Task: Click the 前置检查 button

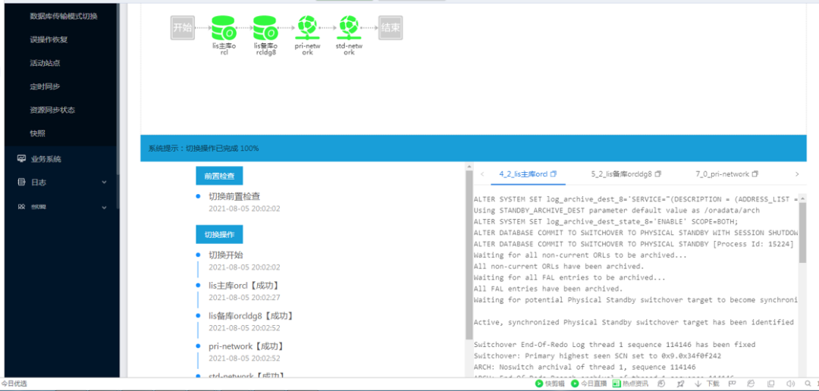Action: coord(219,176)
